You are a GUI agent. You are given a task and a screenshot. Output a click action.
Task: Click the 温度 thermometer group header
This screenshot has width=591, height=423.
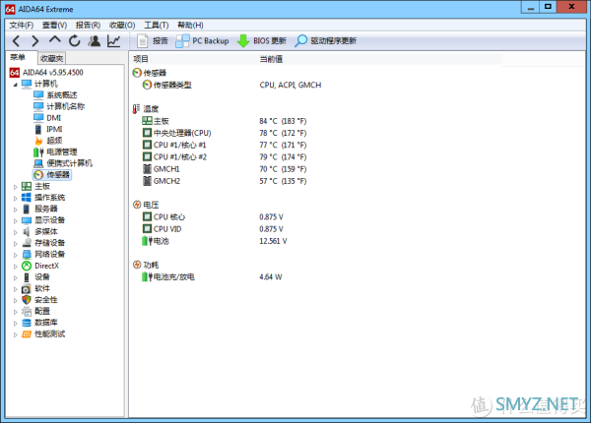pyautogui.click(x=146, y=109)
